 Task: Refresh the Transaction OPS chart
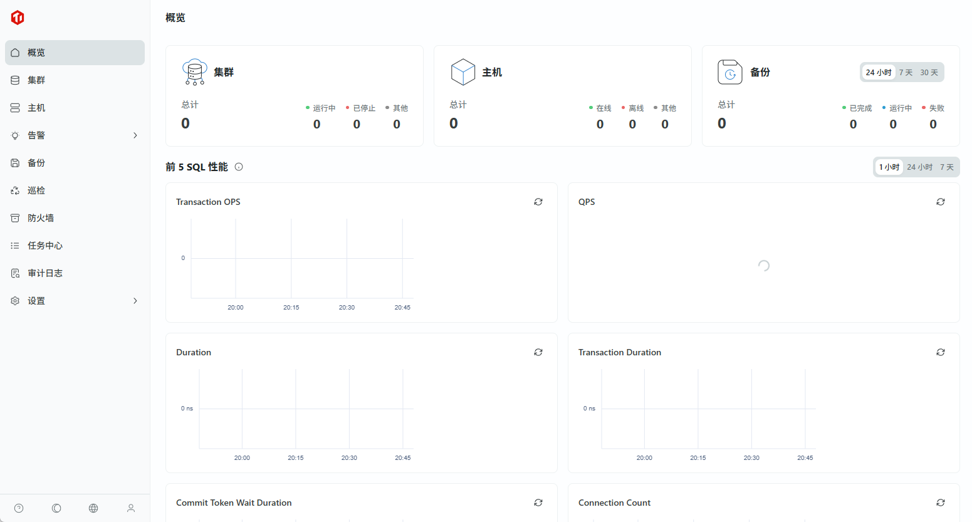[x=538, y=202]
